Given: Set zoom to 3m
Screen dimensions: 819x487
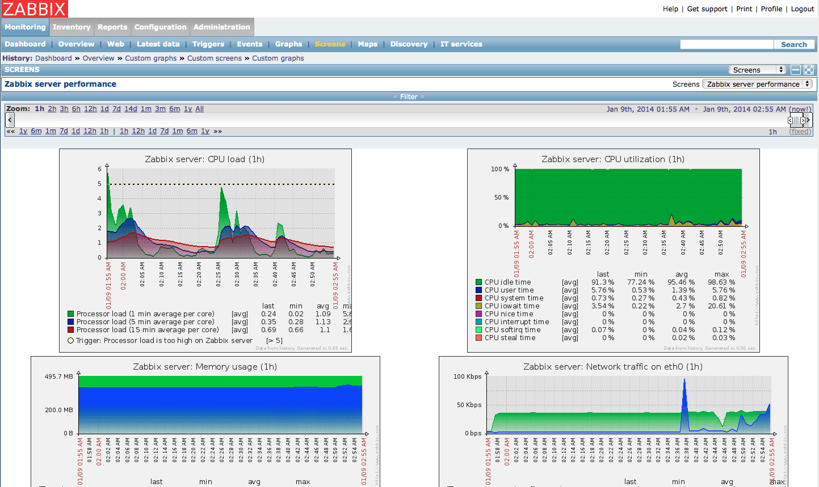Looking at the screenshot, I should [160, 109].
